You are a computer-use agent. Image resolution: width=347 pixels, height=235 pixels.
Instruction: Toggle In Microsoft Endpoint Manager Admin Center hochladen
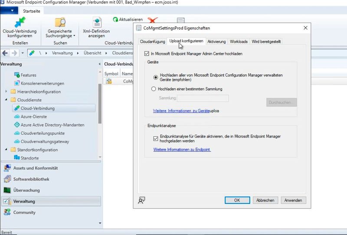point(147,54)
